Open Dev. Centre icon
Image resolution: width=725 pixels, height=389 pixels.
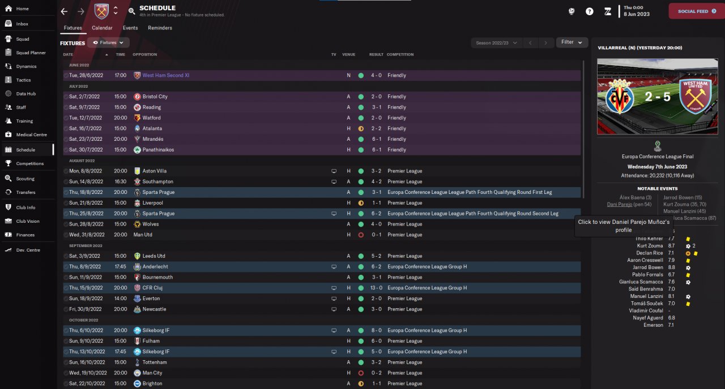[8, 250]
